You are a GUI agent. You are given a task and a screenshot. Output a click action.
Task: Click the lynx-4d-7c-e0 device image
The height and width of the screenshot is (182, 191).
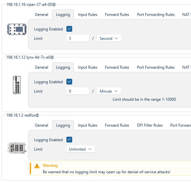17,85
